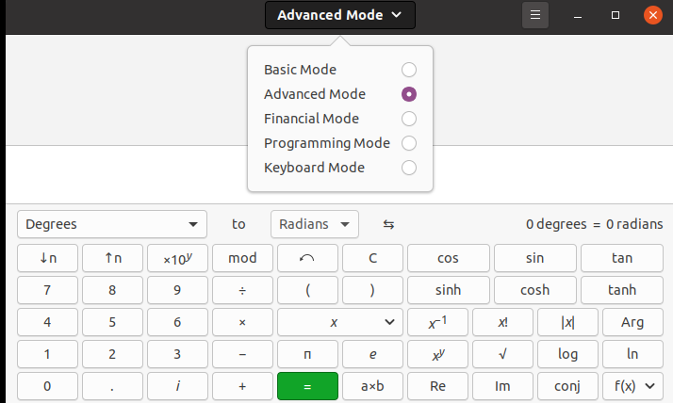The width and height of the screenshot is (673, 403).
Task: Select the Basic Mode radio button
Action: click(408, 70)
